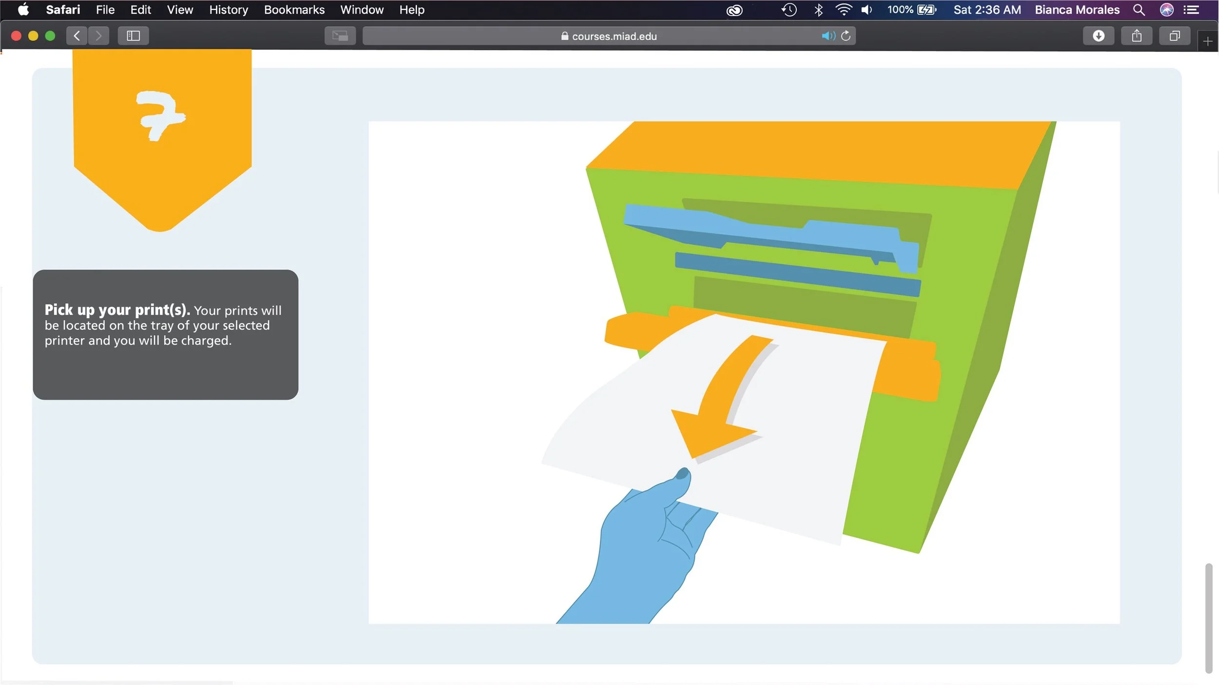Click the vertical page scrollbar thumb
Screen dimensions: 1219x685
click(x=1208, y=618)
